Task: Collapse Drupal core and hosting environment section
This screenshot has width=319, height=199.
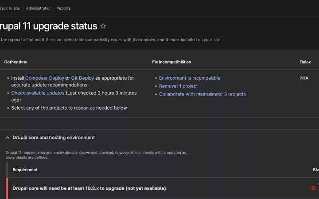Action: point(8,138)
